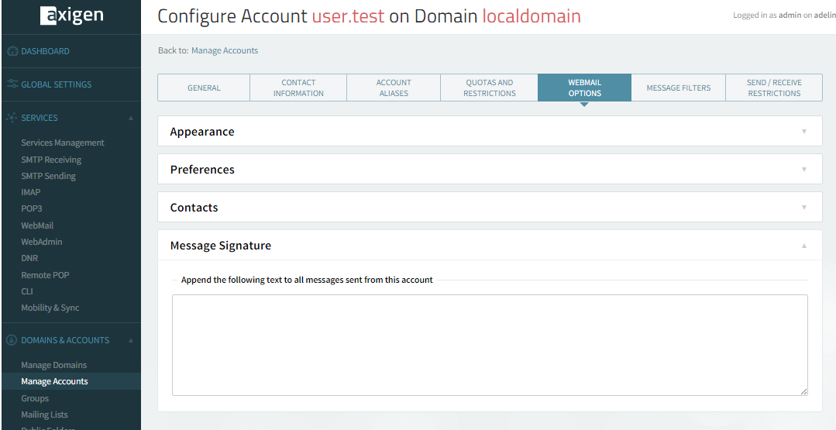Click inside the message signature text area
This screenshot has width=836, height=430.
click(x=489, y=345)
